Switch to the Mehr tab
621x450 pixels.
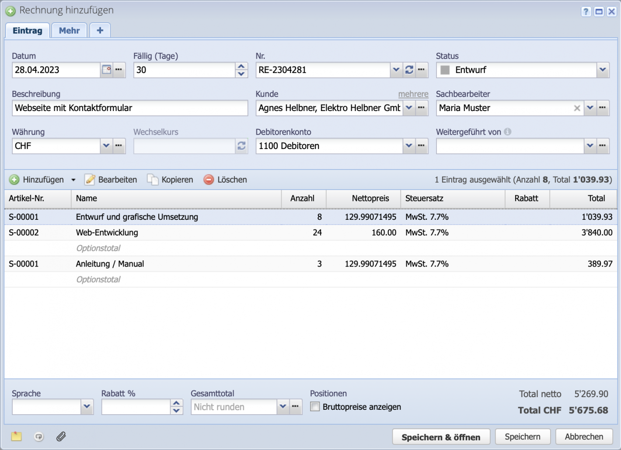click(x=69, y=30)
